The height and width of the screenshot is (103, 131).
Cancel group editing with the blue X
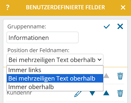(120, 27)
